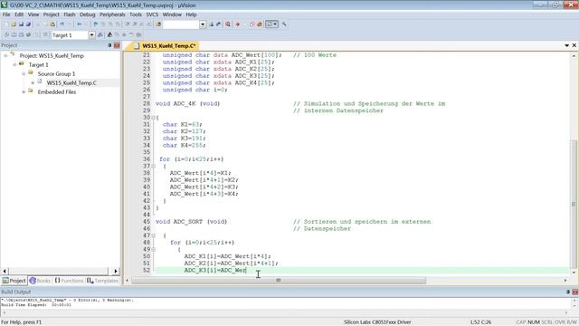This screenshot has height=326, width=579.
Task: Switch to the Functions panel tab
Action: point(69,281)
